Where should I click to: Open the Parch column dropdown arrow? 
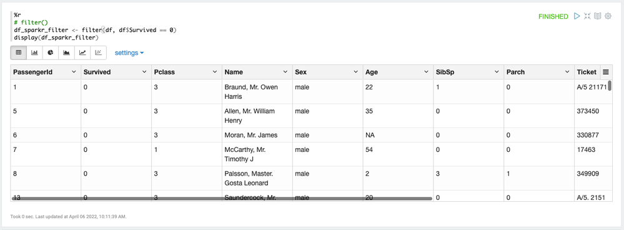pyautogui.click(x=567, y=72)
